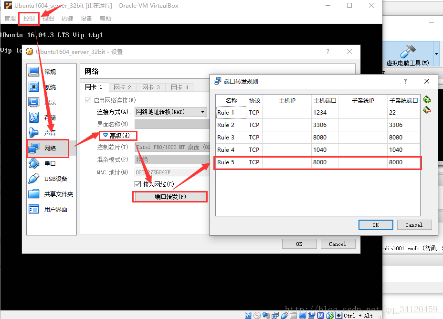Click guest port 22 cell
The height and width of the screenshot is (319, 443).
tap(404, 112)
